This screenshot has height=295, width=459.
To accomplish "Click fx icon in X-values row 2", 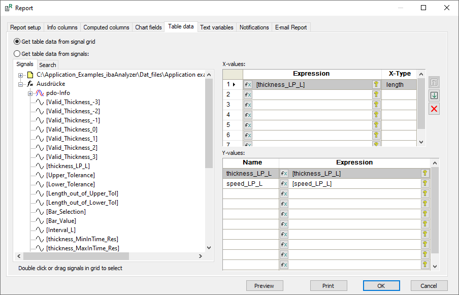I will tap(248, 95).
